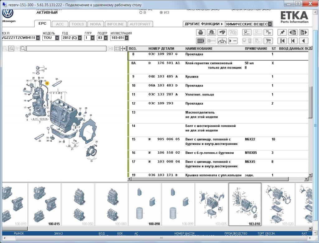Click the НАИМЕНОВАНИЕ column header
Image resolution: width=319 pixels, height=243 pixels.
tap(199, 49)
